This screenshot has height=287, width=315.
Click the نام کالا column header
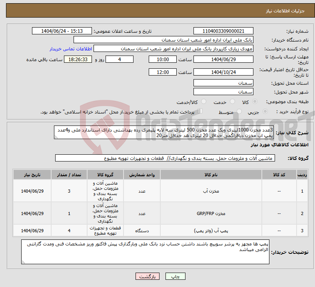pyautogui.click(x=211, y=175)
